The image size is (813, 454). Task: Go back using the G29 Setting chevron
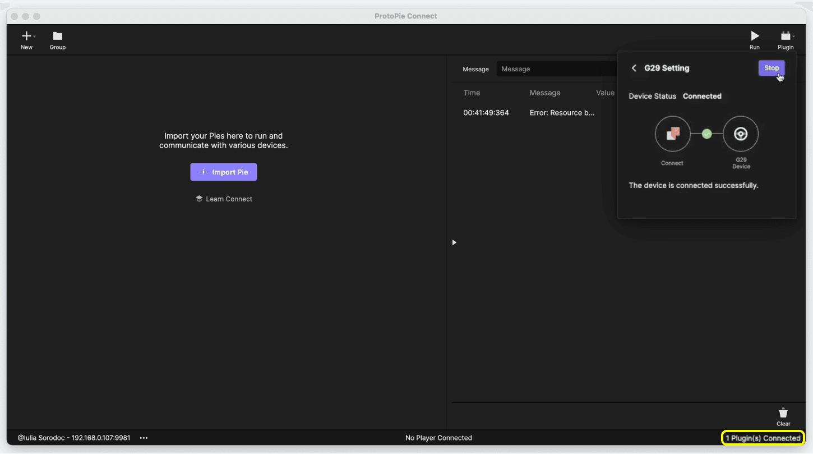[634, 68]
